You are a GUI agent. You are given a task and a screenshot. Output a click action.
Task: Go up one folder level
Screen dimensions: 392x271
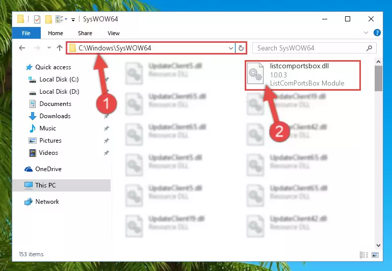[60, 48]
